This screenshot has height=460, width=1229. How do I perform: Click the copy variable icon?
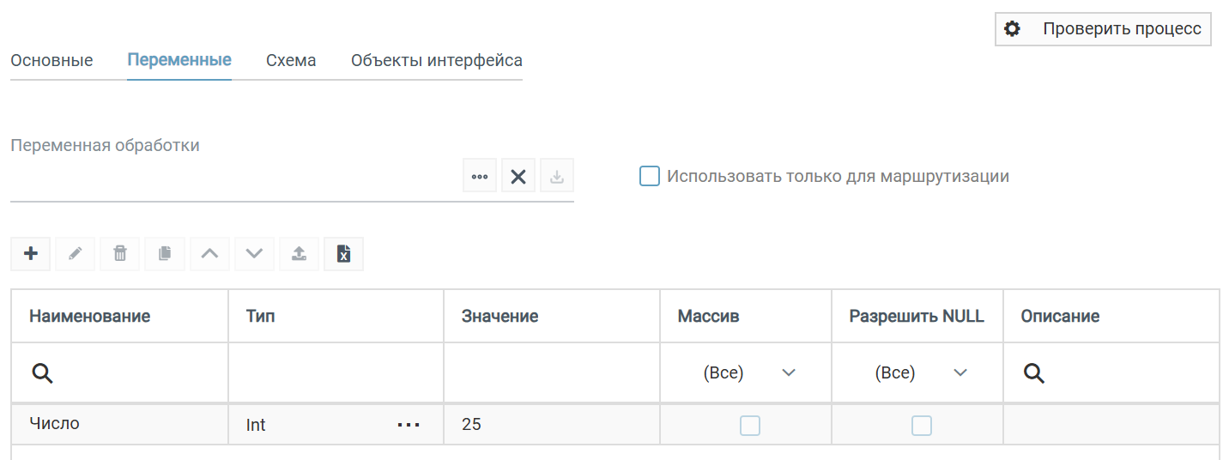[x=165, y=254]
